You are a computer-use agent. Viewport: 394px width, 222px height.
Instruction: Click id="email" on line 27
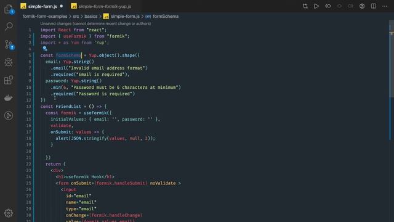click(x=79, y=196)
